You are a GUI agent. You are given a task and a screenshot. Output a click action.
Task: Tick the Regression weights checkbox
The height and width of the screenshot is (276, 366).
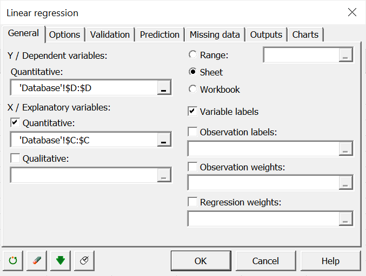[x=192, y=202]
